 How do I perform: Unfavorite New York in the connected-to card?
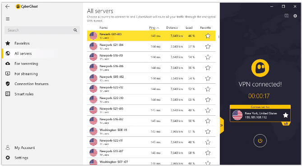click(286, 115)
